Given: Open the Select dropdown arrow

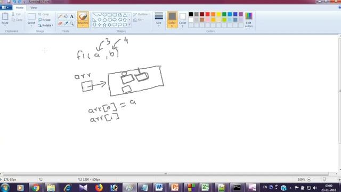Looking at the screenshot, I should (x=31, y=26).
